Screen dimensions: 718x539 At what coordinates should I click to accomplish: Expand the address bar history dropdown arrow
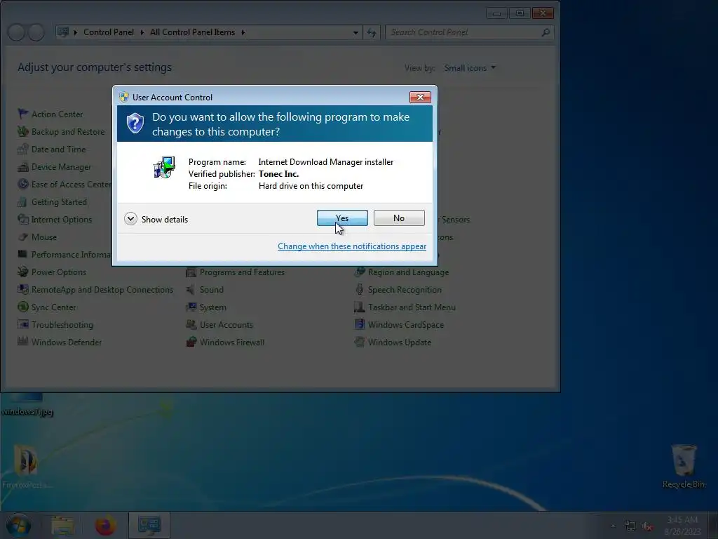coord(355,32)
